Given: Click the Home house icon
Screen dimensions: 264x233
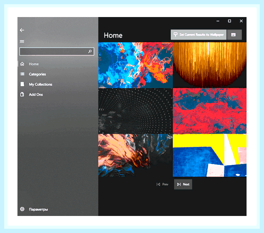Looking at the screenshot, I should (22, 64).
